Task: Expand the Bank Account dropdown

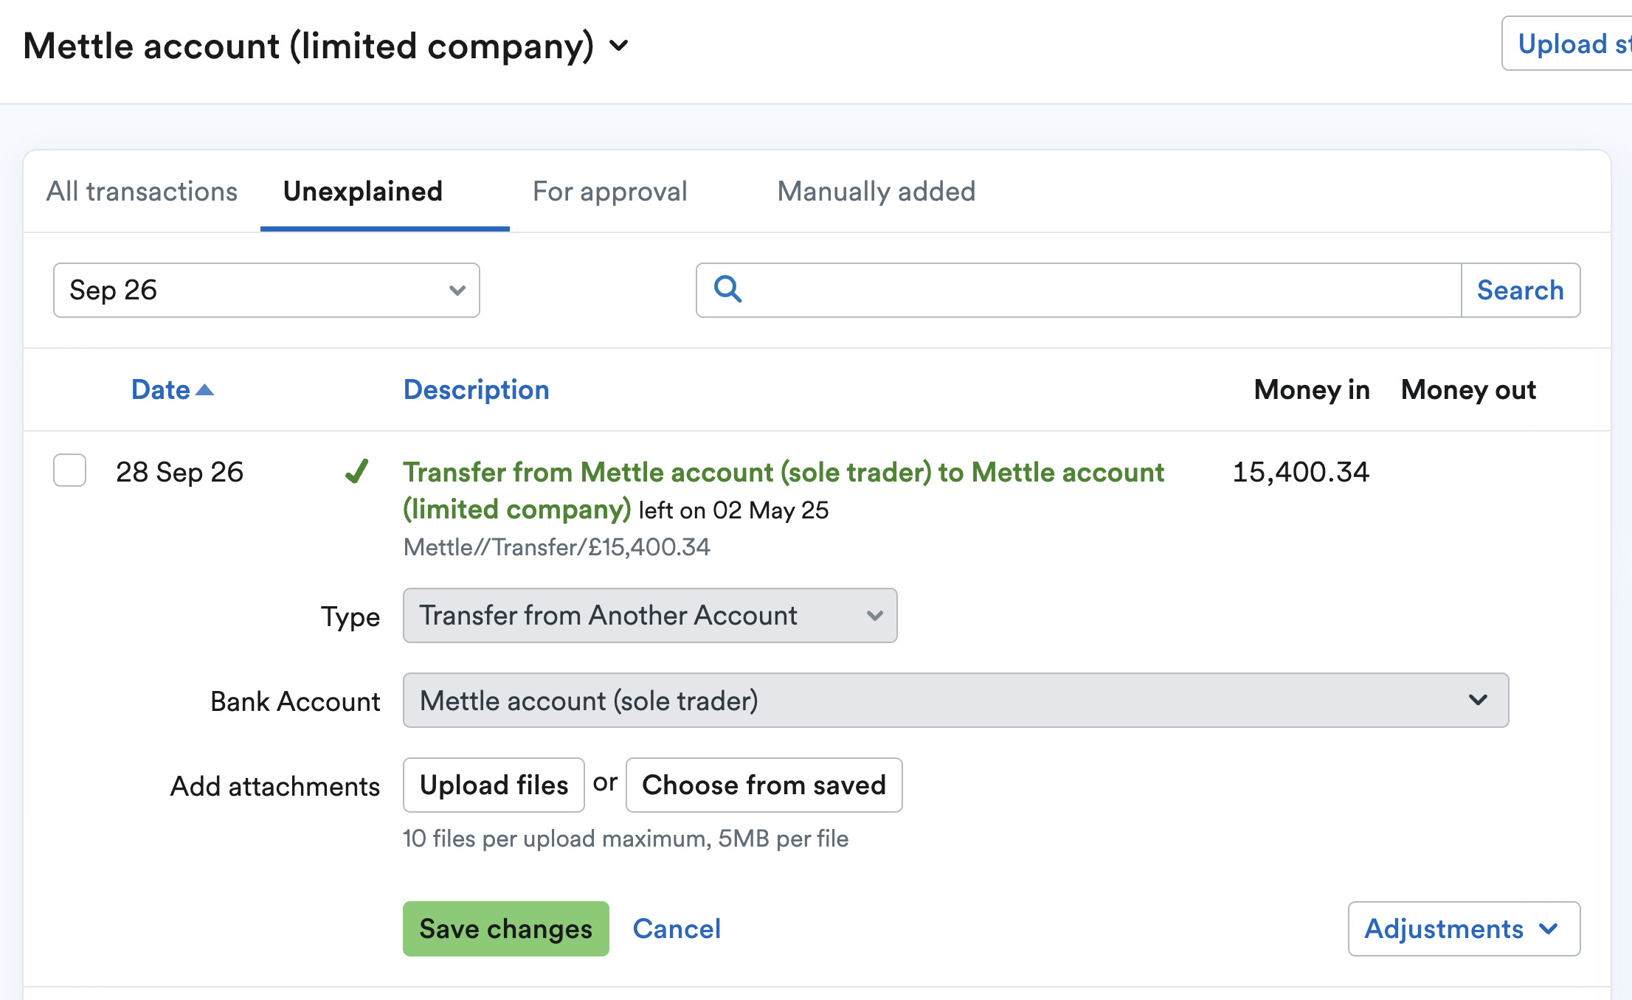Action: tap(955, 701)
